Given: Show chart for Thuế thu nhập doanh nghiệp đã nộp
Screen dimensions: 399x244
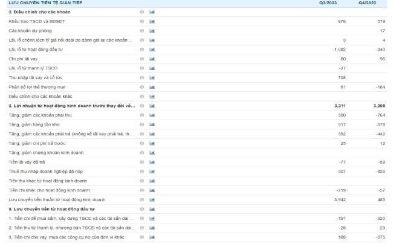Looking at the screenshot, I should click(152, 172).
